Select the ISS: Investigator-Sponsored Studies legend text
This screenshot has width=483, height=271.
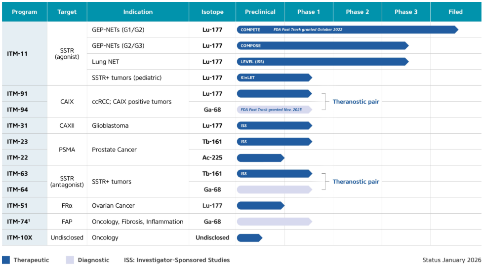[x=177, y=260]
